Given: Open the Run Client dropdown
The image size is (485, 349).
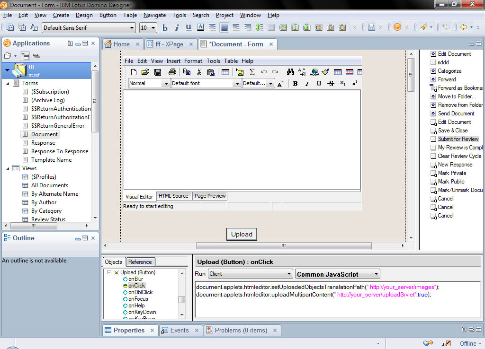Looking at the screenshot, I should point(288,274).
